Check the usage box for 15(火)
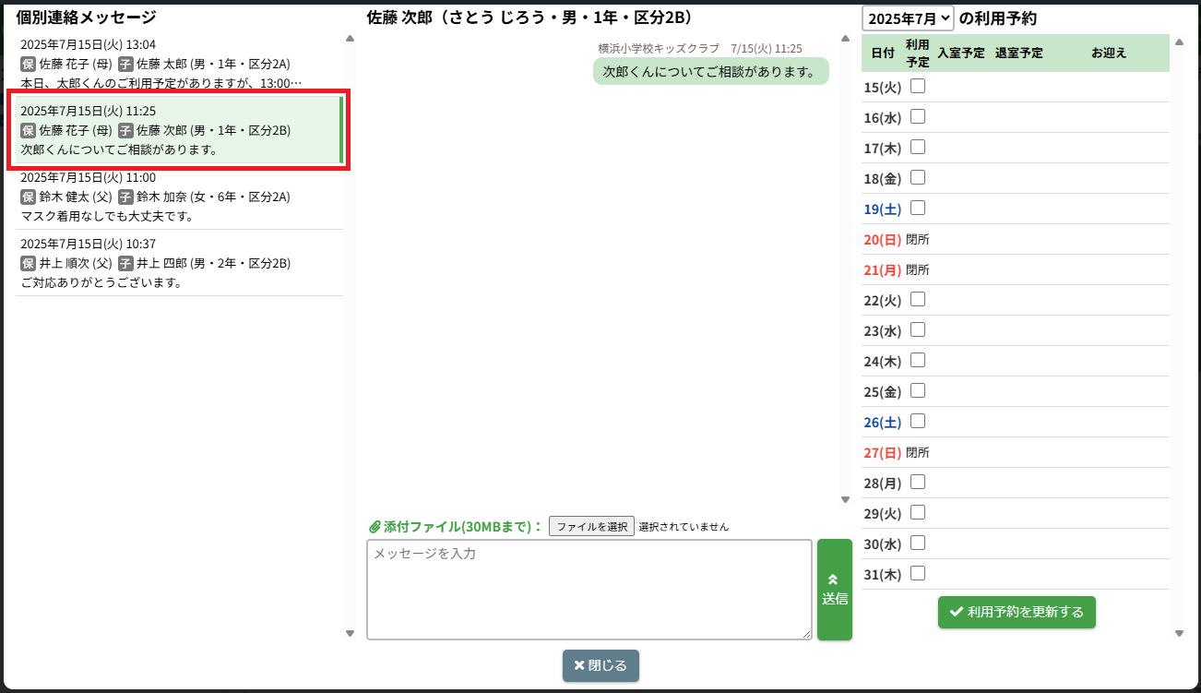Screen dimensions: 1201x693 click(x=918, y=87)
